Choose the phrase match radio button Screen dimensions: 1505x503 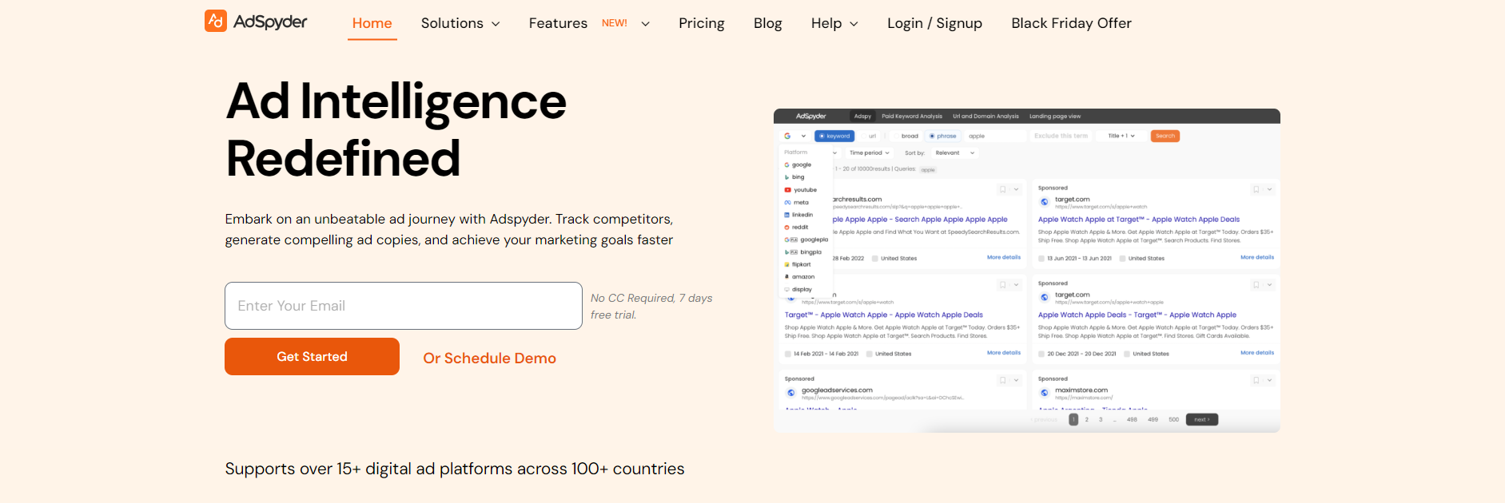point(943,136)
